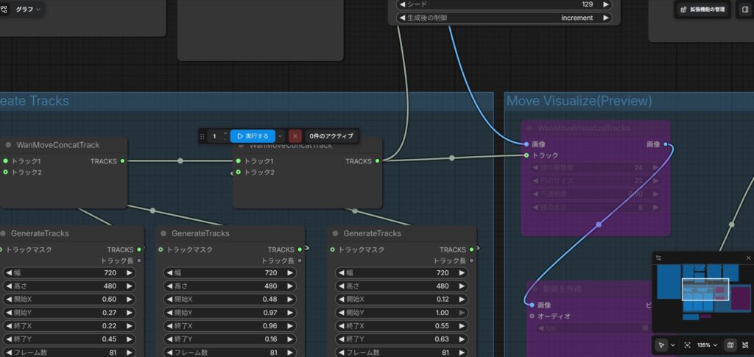The height and width of the screenshot is (357, 754).
Task: Click the red cancel execution button
Action: pos(295,136)
